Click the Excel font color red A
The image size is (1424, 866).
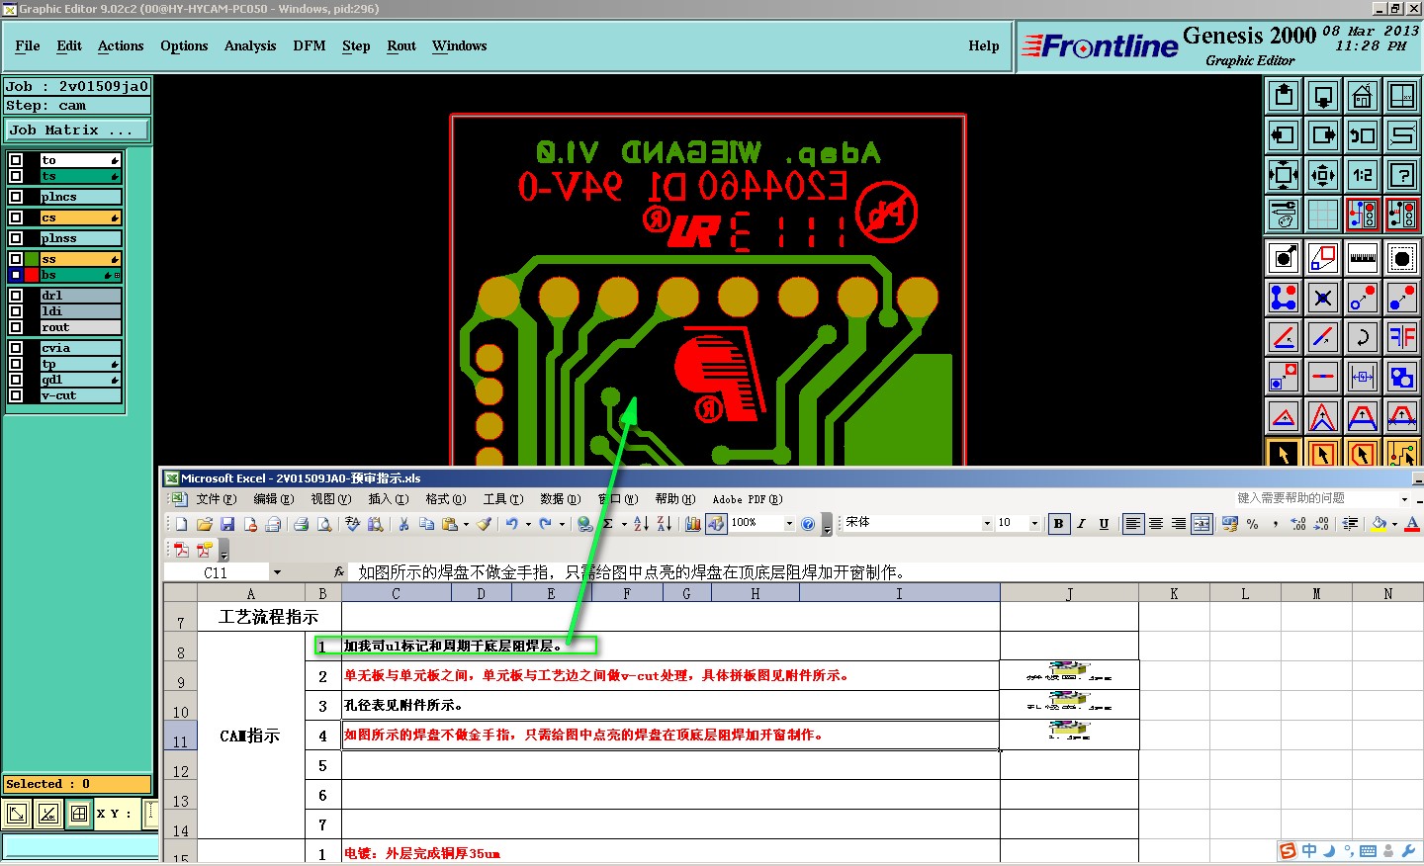pos(1412,524)
